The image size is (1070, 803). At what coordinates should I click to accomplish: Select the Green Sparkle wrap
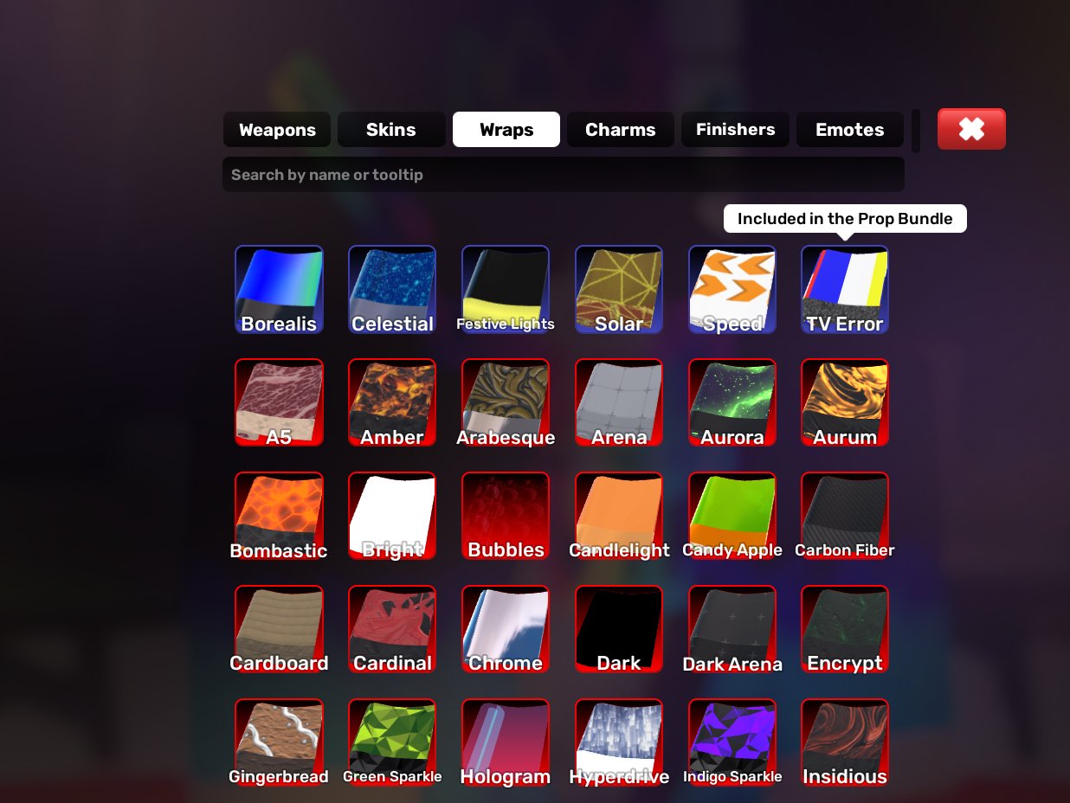392,743
